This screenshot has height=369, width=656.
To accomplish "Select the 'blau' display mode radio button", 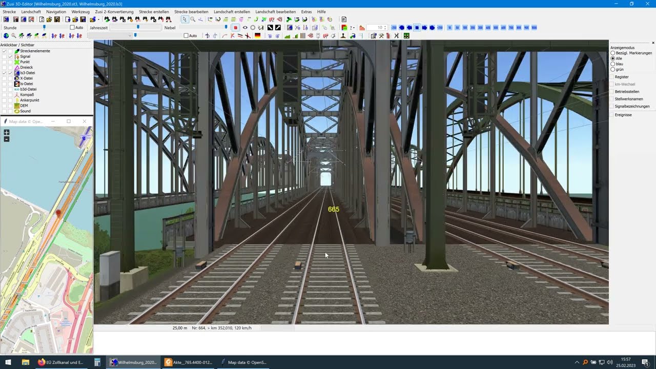I will pos(613,64).
